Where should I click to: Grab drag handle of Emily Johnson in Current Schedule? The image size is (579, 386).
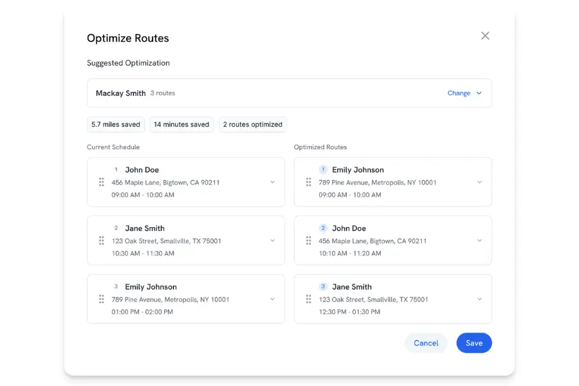click(101, 299)
